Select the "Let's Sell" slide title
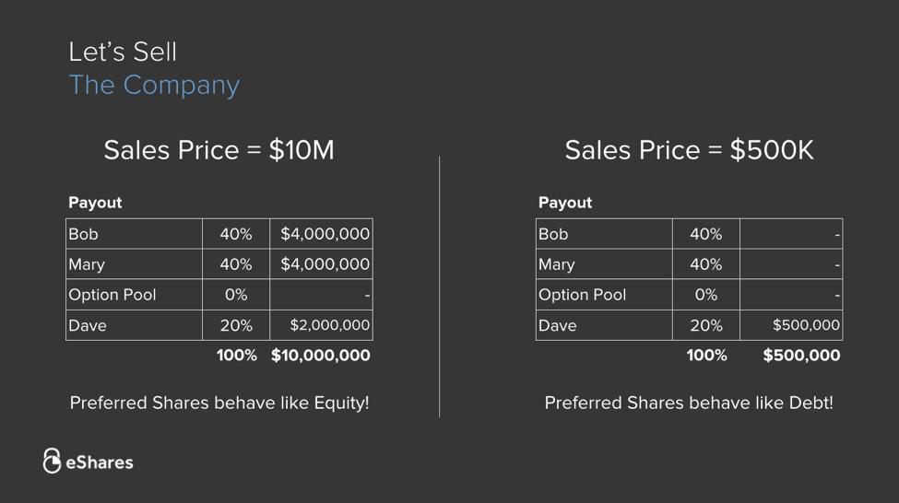The width and height of the screenshot is (899, 503). (x=123, y=52)
